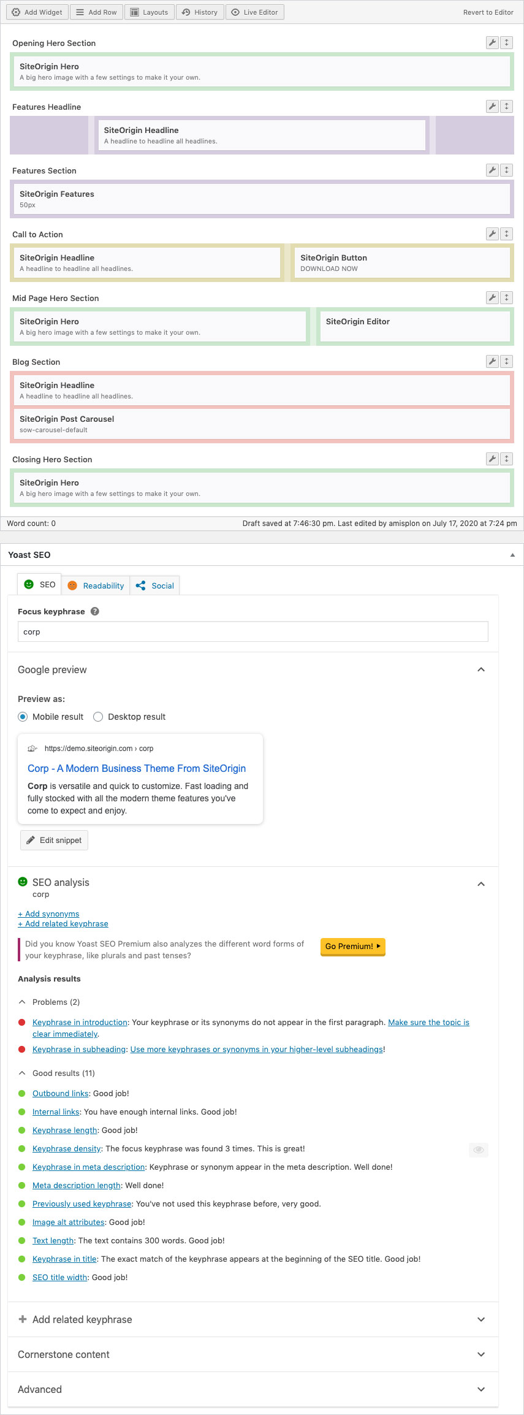Screen dimensions: 524x1415
Task: Open the Live Editor
Action: coord(254,12)
